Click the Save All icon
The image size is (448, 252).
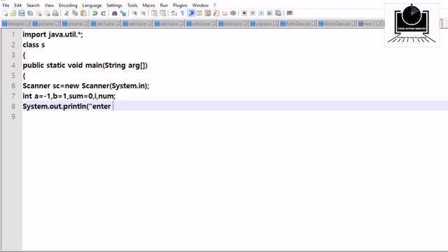30,13
